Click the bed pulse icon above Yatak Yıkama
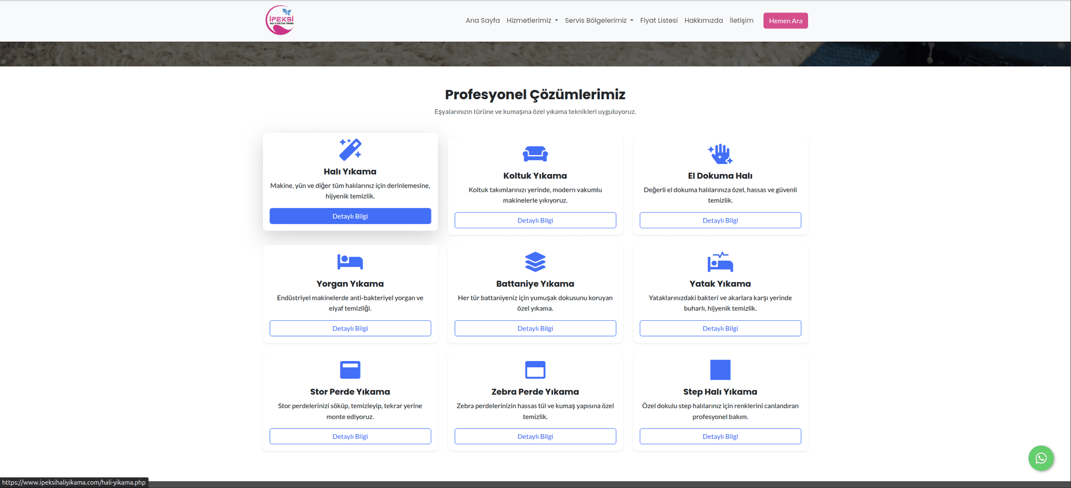The width and height of the screenshot is (1071, 488). tap(720, 262)
